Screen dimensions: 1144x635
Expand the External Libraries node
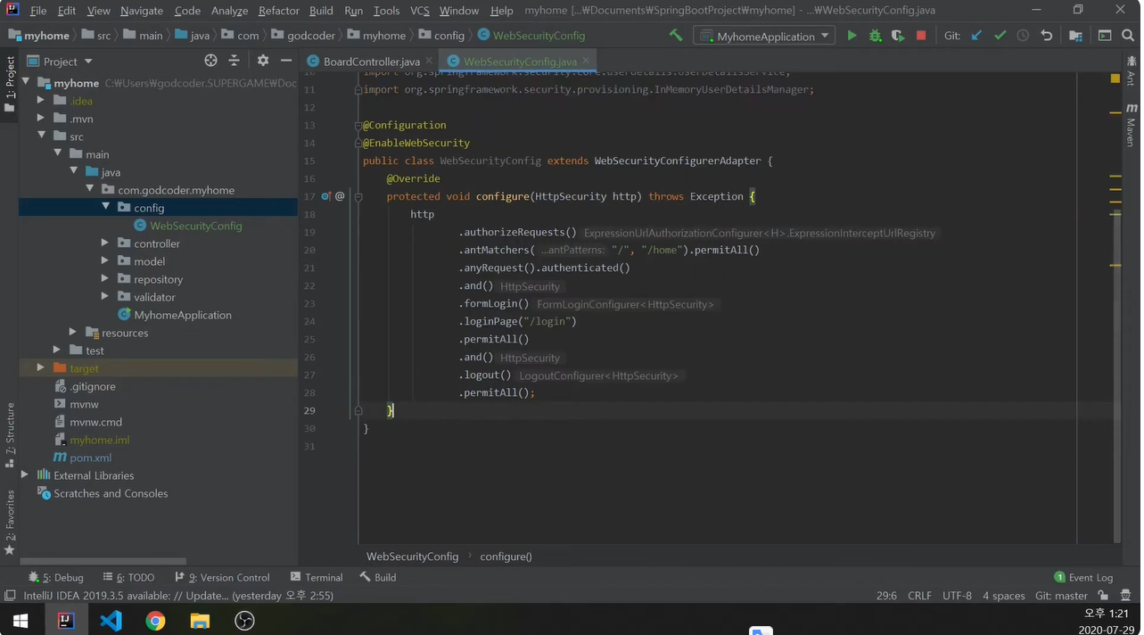[x=25, y=475]
